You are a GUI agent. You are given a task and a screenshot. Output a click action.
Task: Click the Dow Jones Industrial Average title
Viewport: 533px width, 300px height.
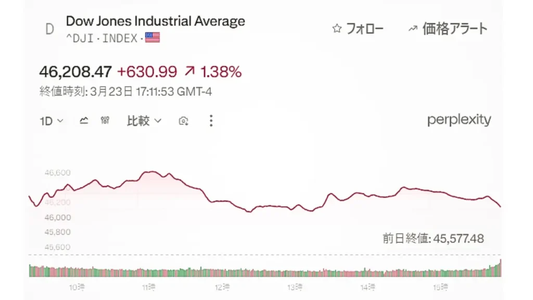pos(155,21)
